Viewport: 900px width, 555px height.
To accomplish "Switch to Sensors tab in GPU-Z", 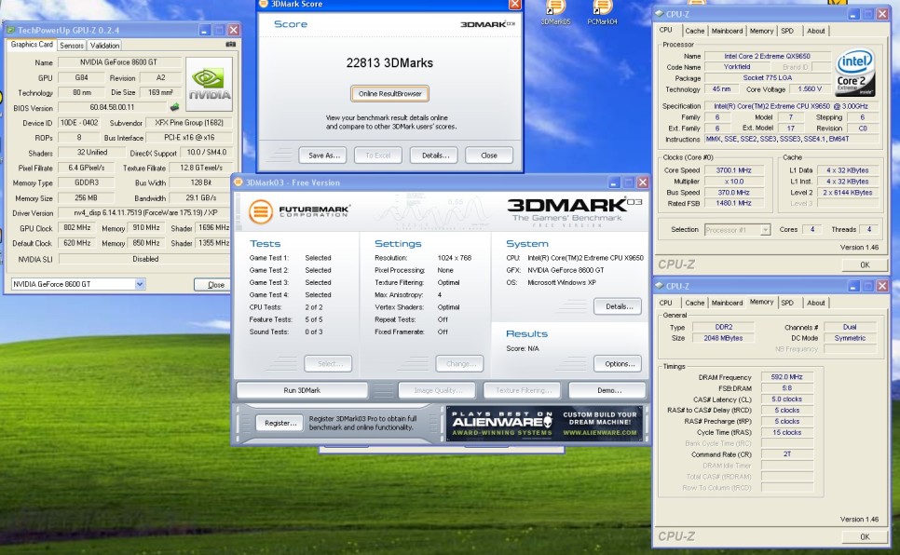I will [72, 46].
